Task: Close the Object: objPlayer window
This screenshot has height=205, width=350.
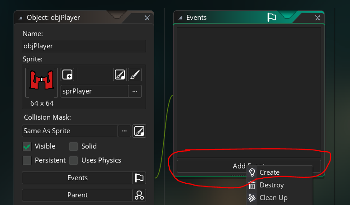Action: pyautogui.click(x=147, y=18)
